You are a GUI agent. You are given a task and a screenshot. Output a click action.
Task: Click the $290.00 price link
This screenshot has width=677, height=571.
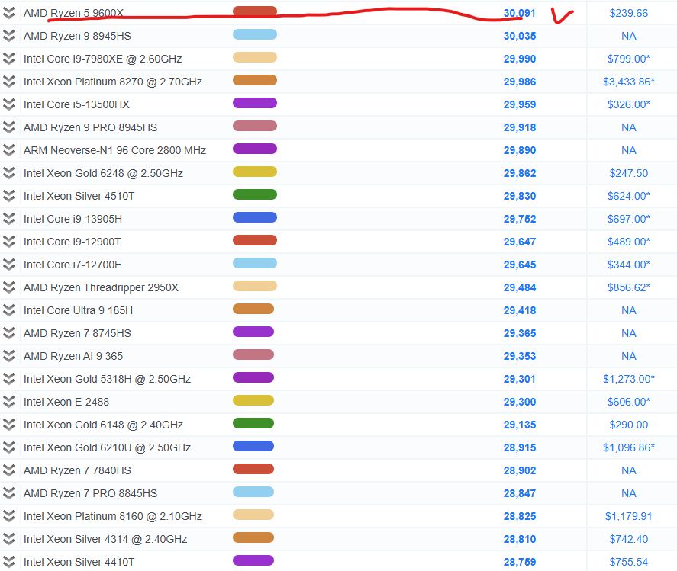[x=629, y=425]
